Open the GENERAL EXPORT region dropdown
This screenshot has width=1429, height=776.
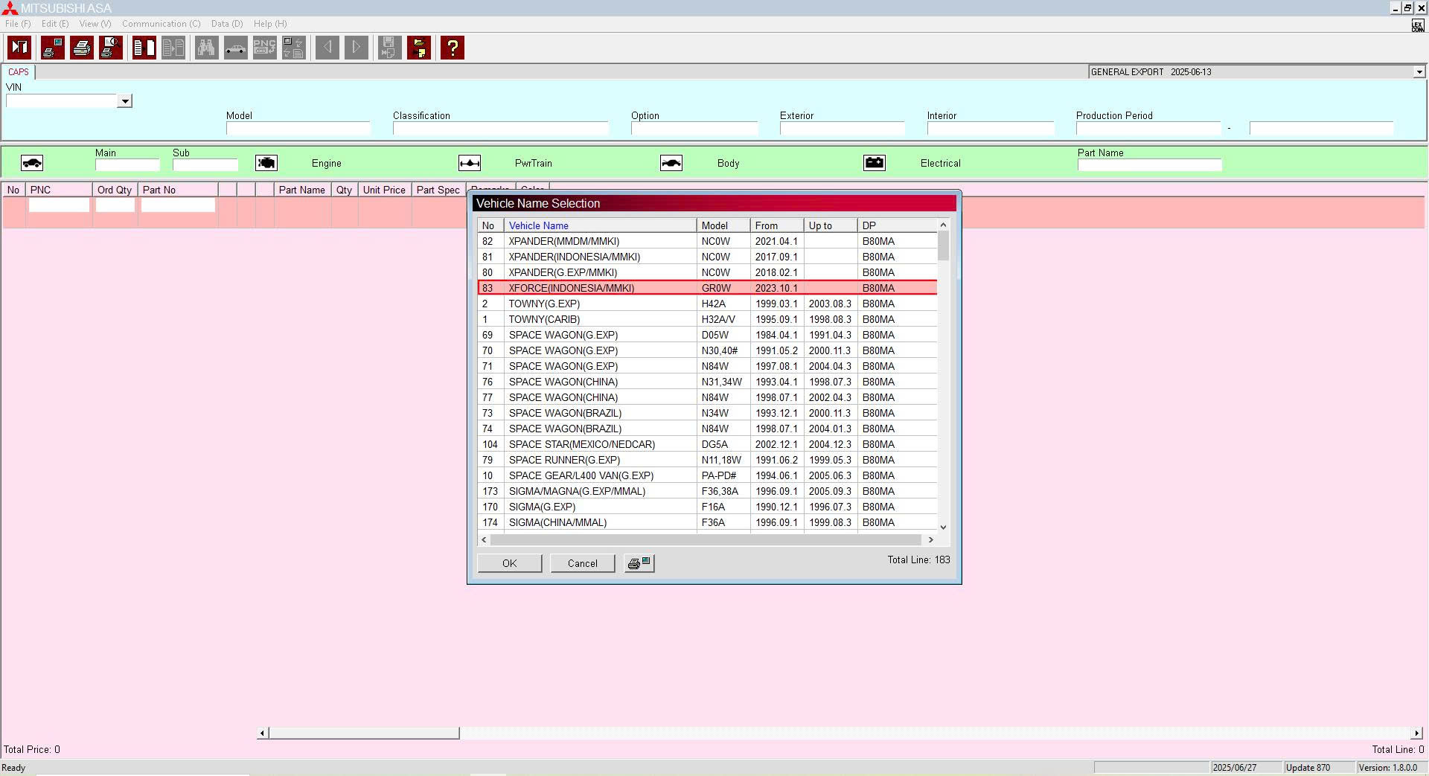click(1419, 71)
